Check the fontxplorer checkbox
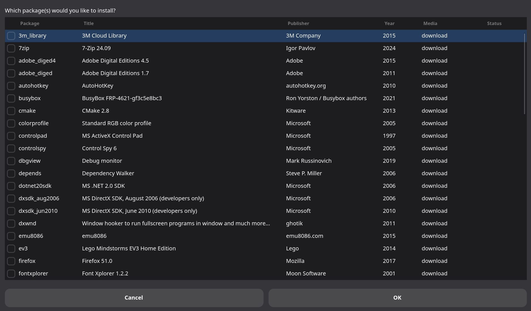This screenshot has width=531, height=311. (11, 274)
